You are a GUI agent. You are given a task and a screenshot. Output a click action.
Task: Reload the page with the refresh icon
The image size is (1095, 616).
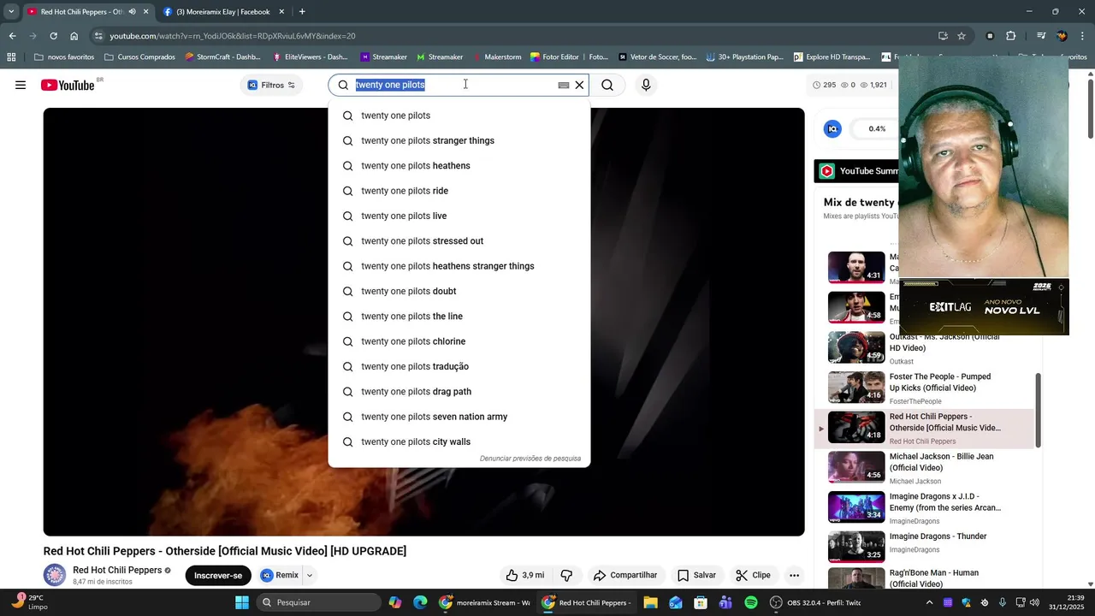(x=53, y=36)
